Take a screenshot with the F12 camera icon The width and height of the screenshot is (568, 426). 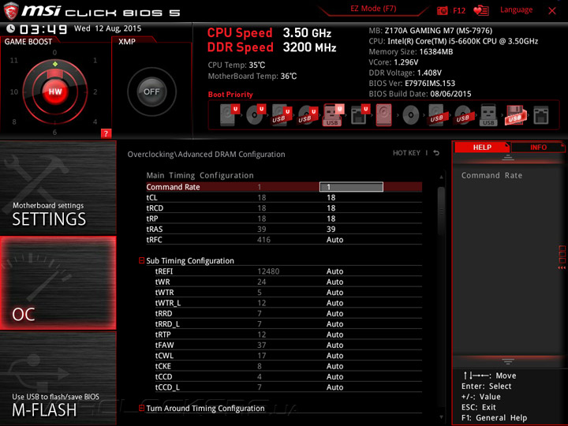pos(442,10)
